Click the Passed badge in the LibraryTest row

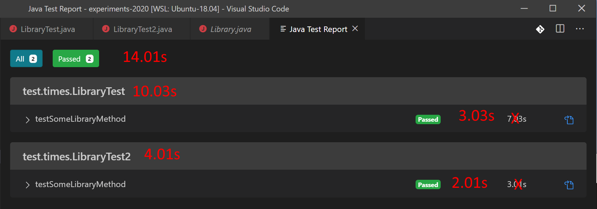click(428, 120)
